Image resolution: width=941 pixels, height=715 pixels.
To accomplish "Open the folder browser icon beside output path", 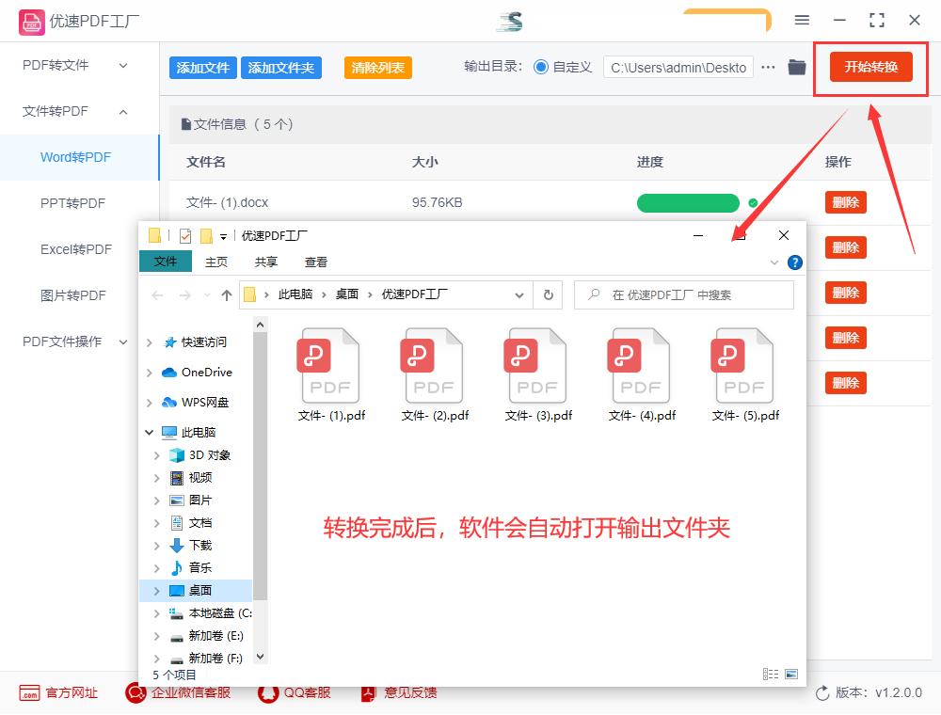I will 797,67.
